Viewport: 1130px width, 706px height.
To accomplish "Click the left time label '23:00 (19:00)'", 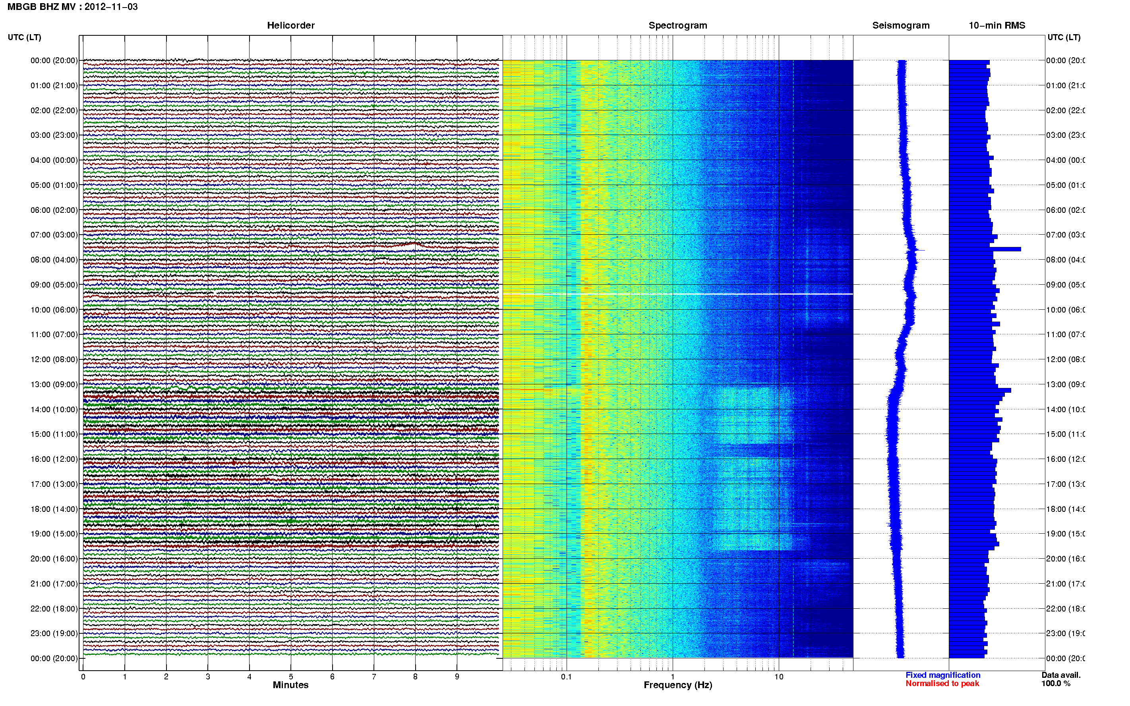I will 54,634.
